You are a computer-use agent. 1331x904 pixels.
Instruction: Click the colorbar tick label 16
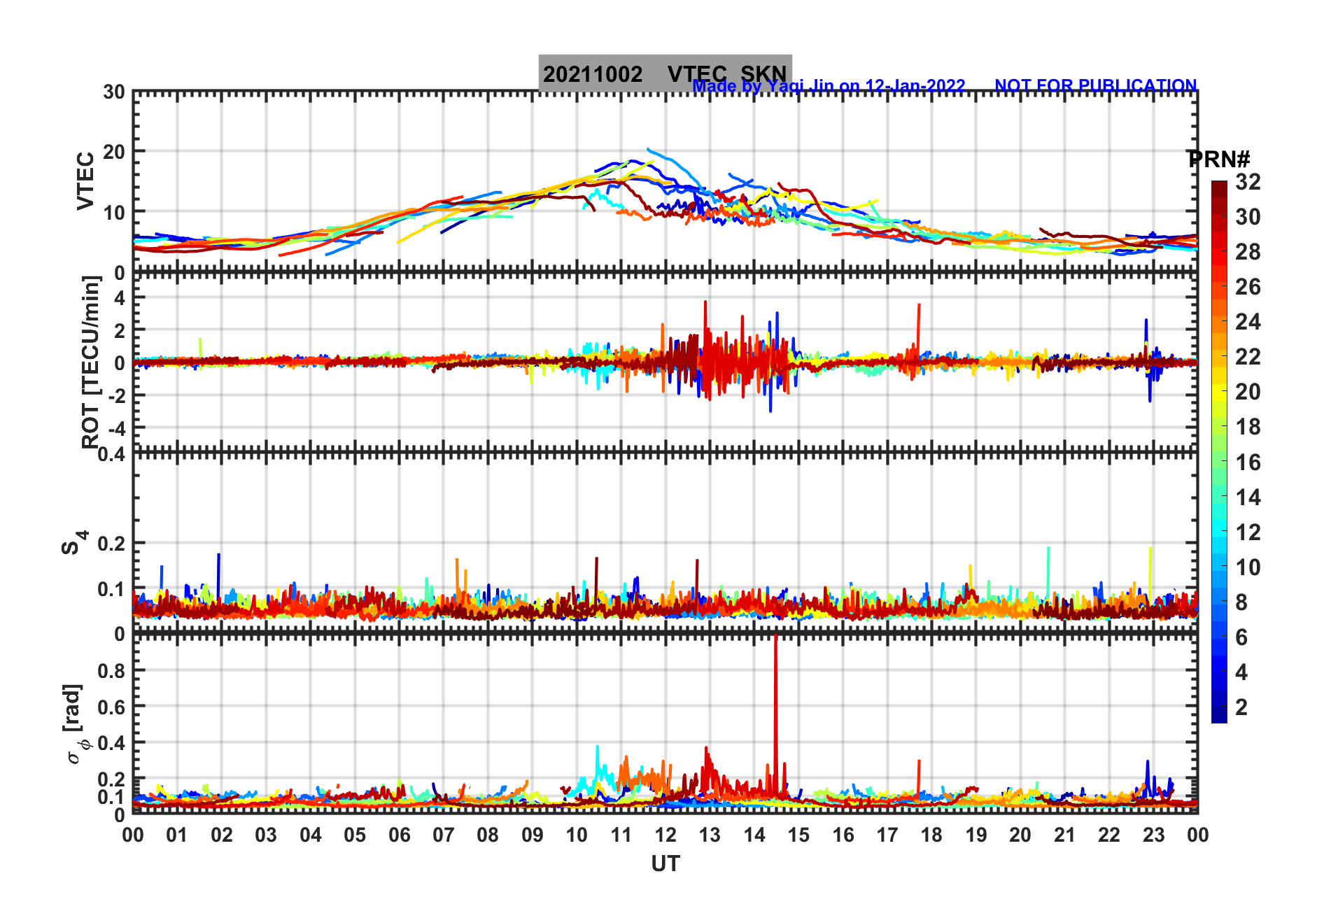(1248, 462)
